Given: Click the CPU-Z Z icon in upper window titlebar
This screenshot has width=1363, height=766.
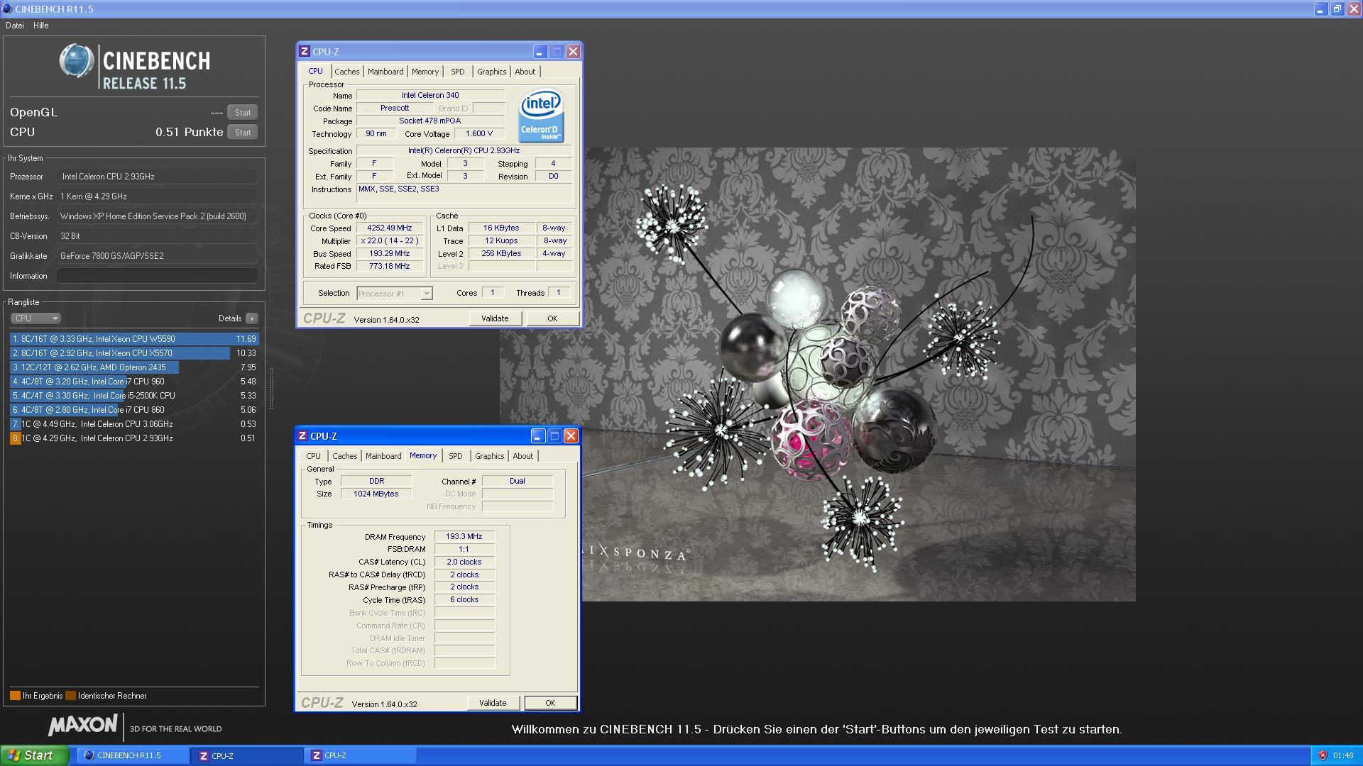Looking at the screenshot, I should pyautogui.click(x=305, y=51).
